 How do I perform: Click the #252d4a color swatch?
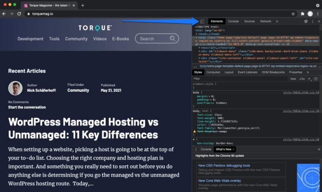pos(210,125)
